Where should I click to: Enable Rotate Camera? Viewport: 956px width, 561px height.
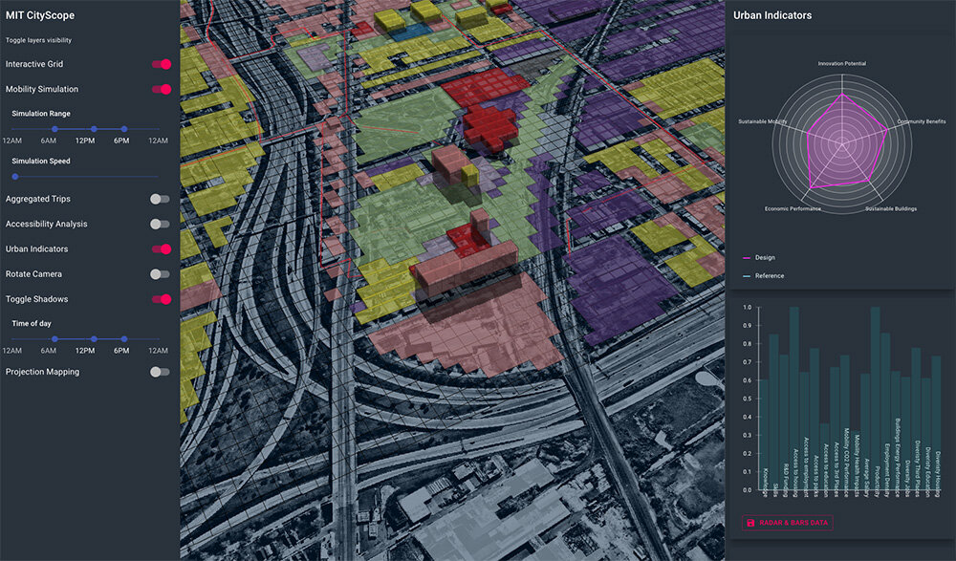click(160, 273)
